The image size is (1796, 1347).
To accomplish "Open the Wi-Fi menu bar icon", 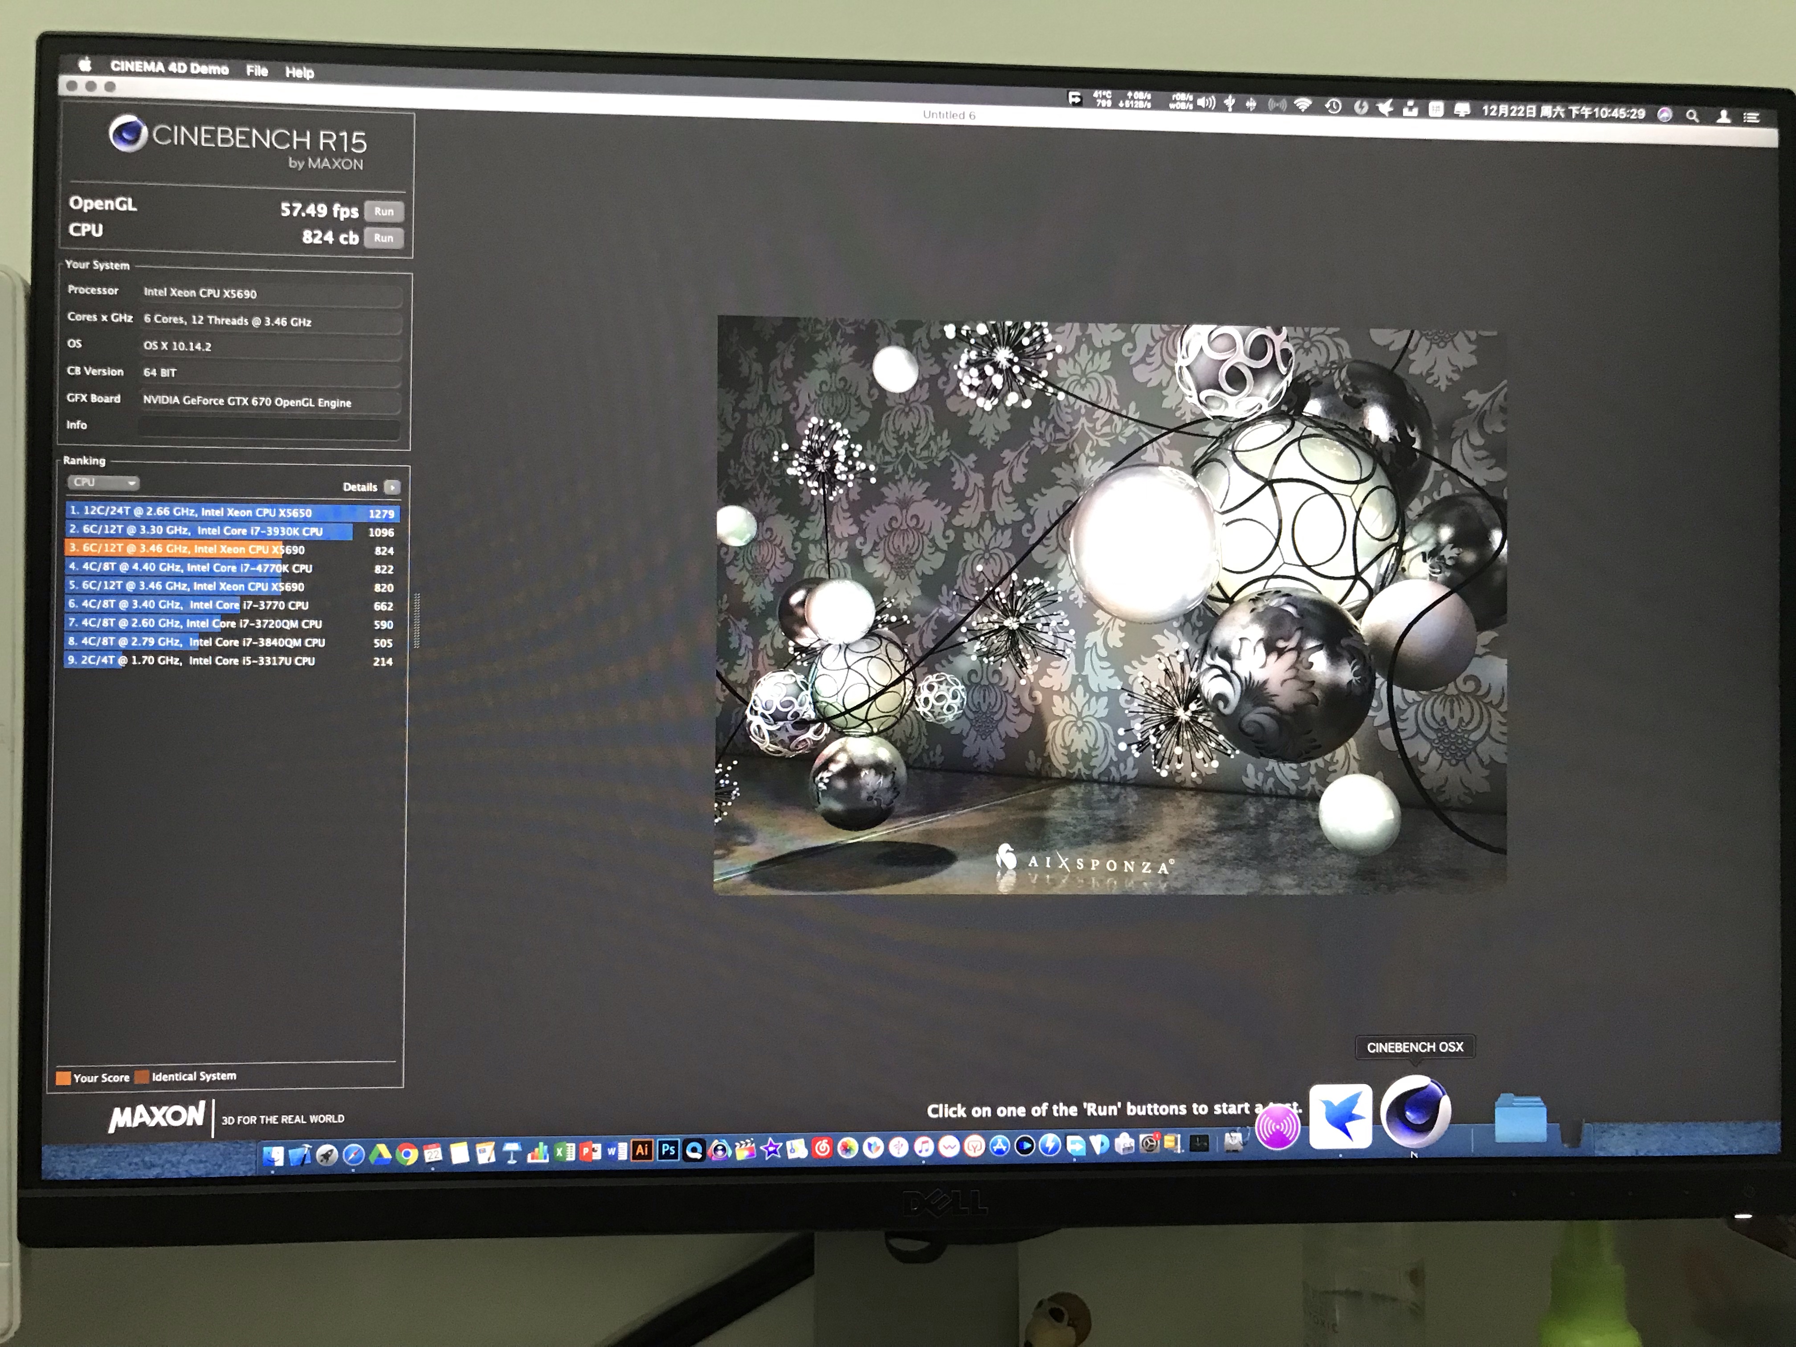I will pos(1303,105).
